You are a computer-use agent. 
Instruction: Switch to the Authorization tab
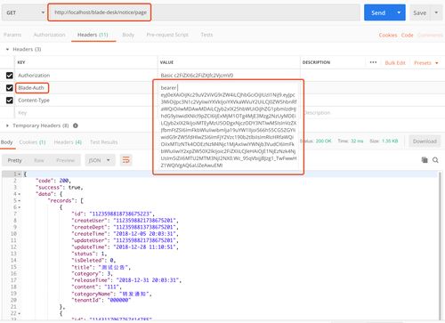49,35
